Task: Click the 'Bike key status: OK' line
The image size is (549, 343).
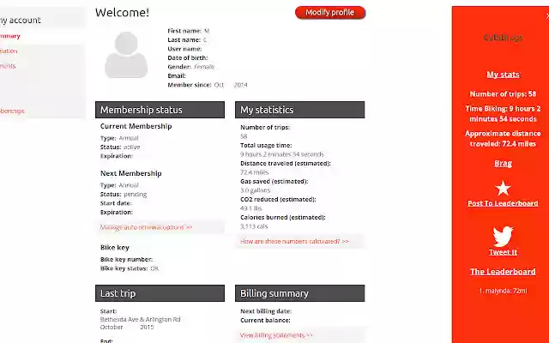Action: click(x=130, y=268)
